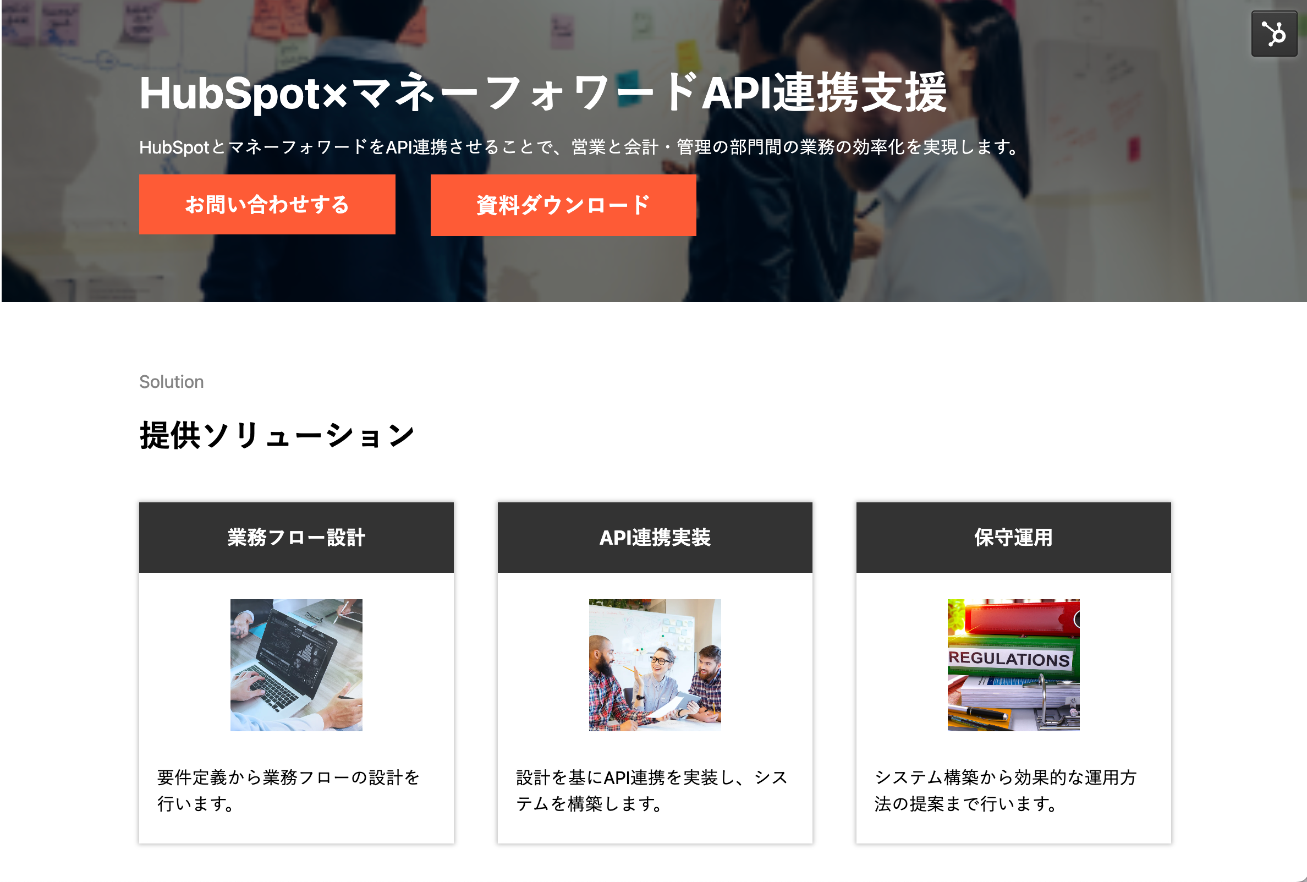Select the API連携実装 card header
Screen dimensions: 1307x882
coord(655,537)
